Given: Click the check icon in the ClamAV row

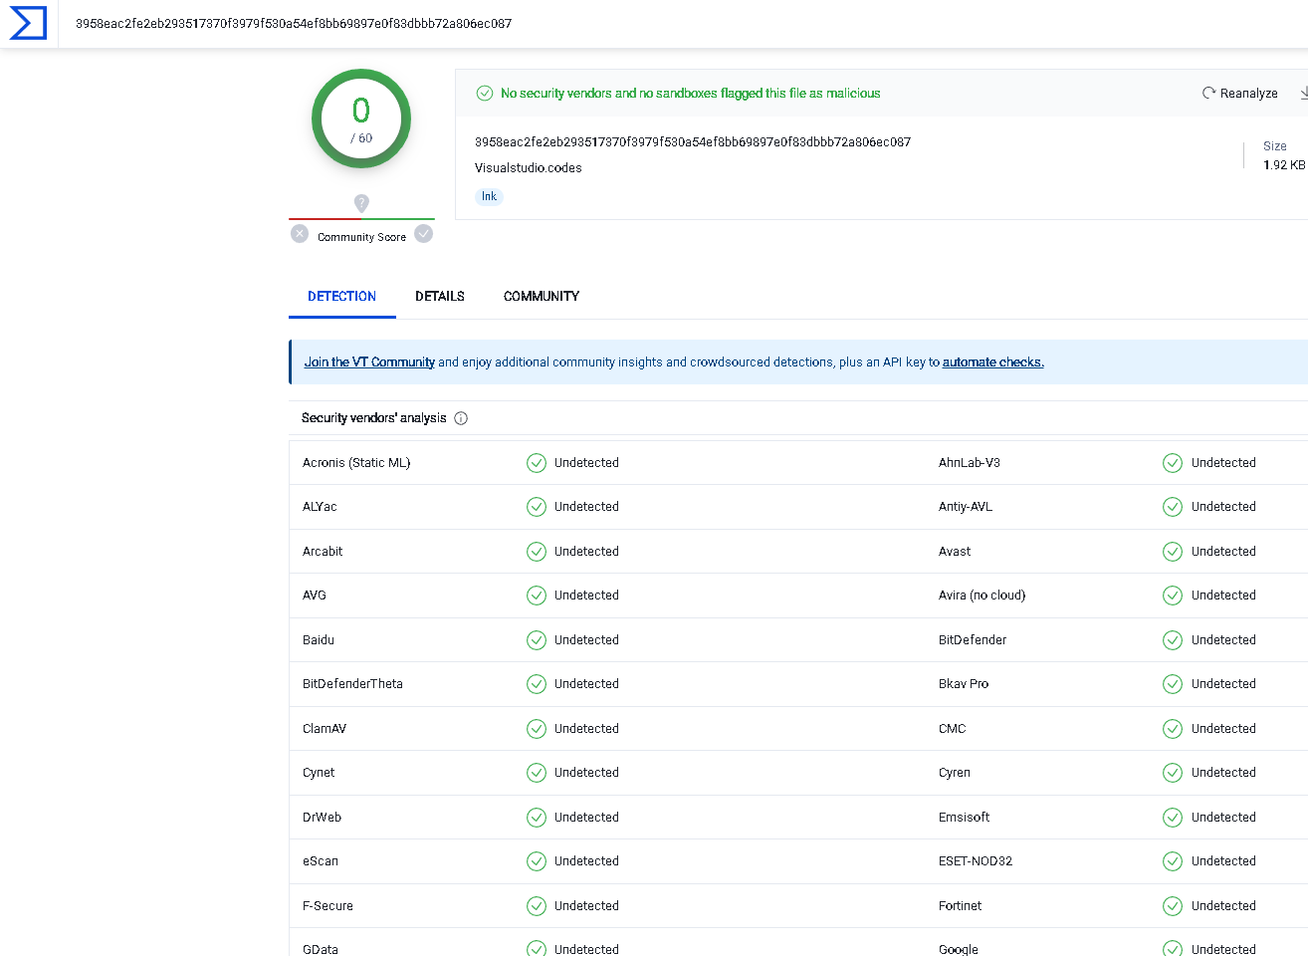Looking at the screenshot, I should click(x=537, y=729).
